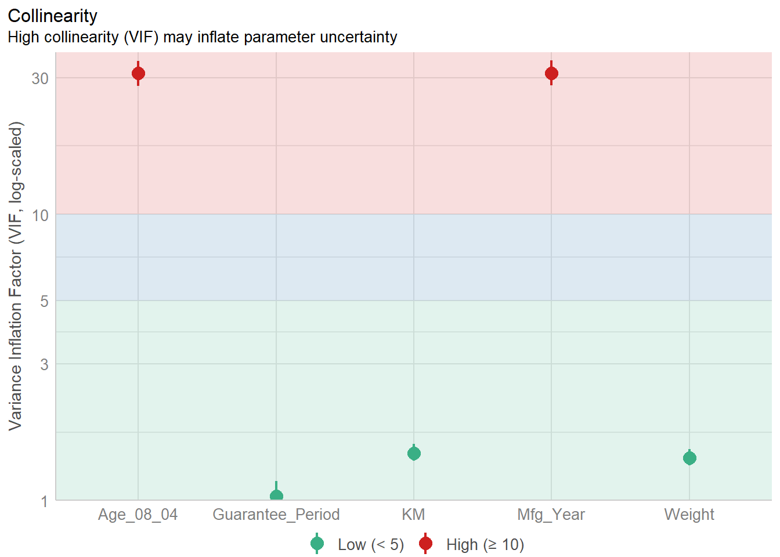The image size is (780, 557).
Task: Click the "Low (< 5)" legend label
Action: click(370, 545)
